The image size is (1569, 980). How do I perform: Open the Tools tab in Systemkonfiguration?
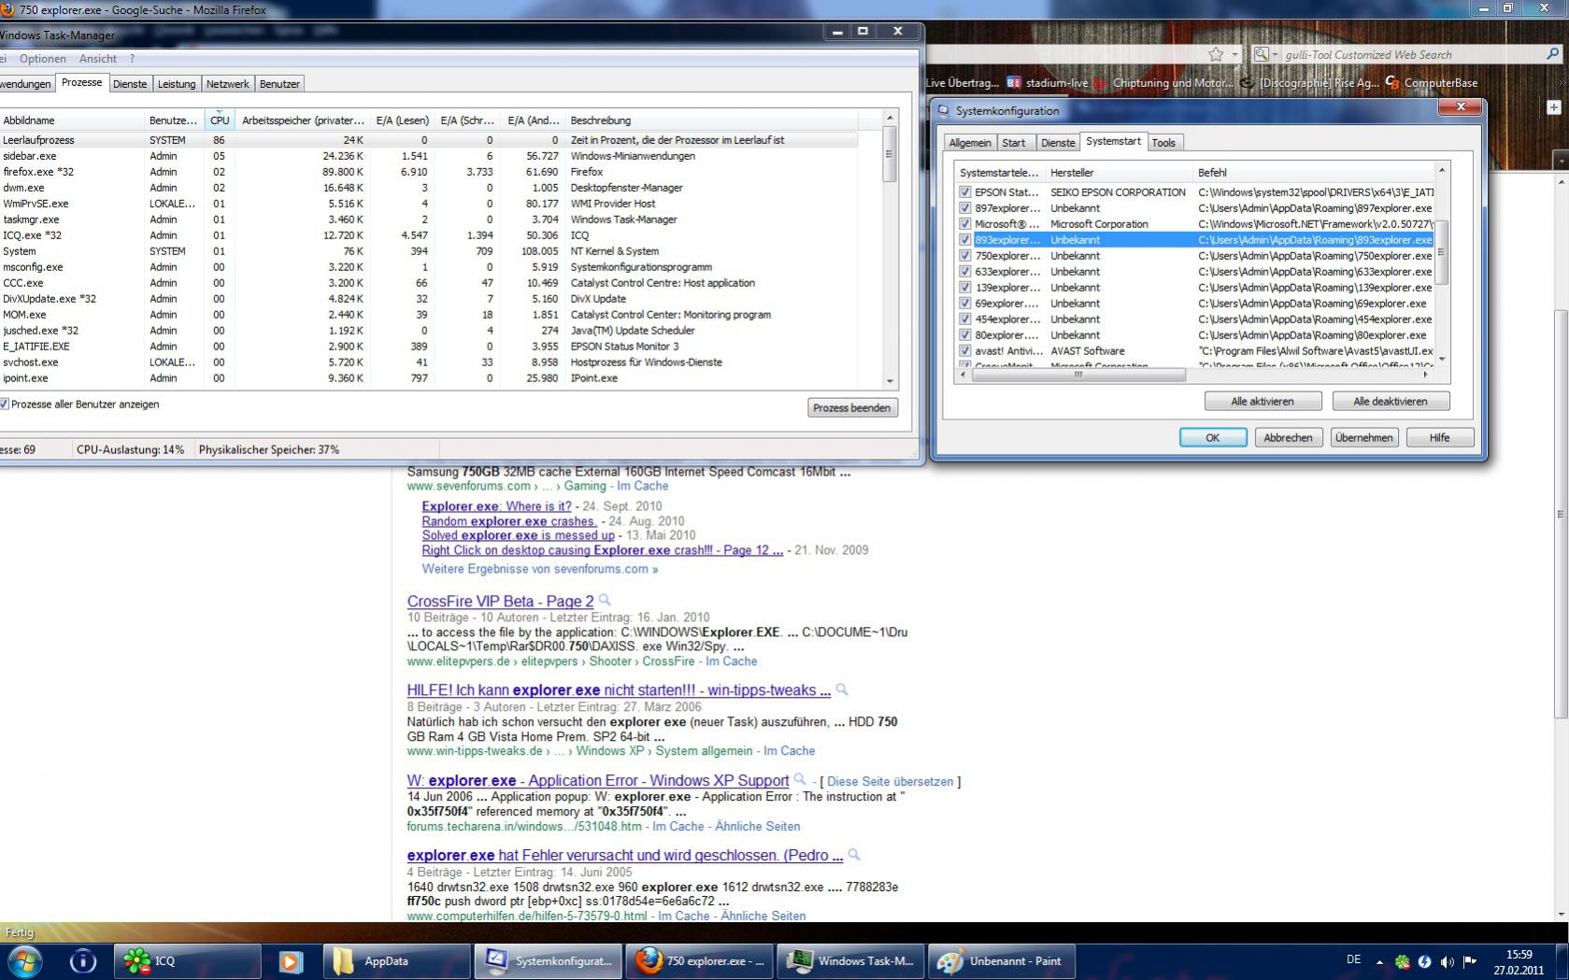1163,143
